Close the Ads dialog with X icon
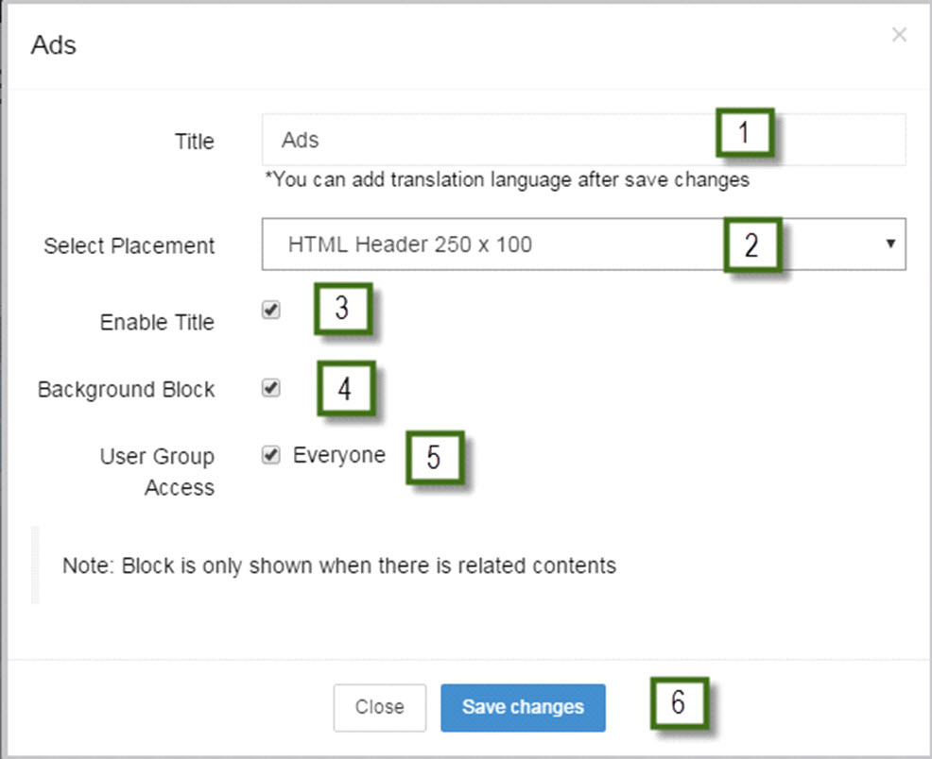Screen dimensions: 932x759 click(x=899, y=35)
